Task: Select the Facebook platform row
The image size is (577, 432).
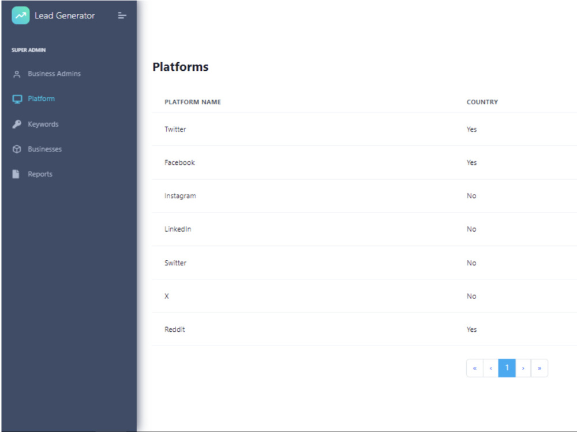Action: (364, 163)
